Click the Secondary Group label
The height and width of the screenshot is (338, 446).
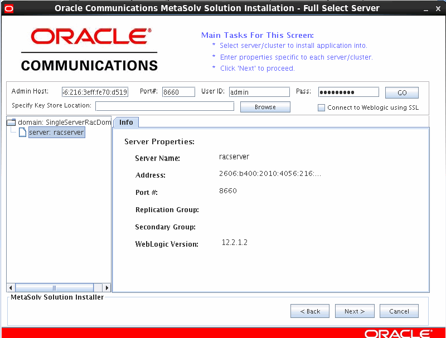click(x=165, y=227)
